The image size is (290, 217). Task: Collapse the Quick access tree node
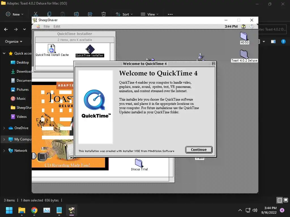[x=4, y=53]
